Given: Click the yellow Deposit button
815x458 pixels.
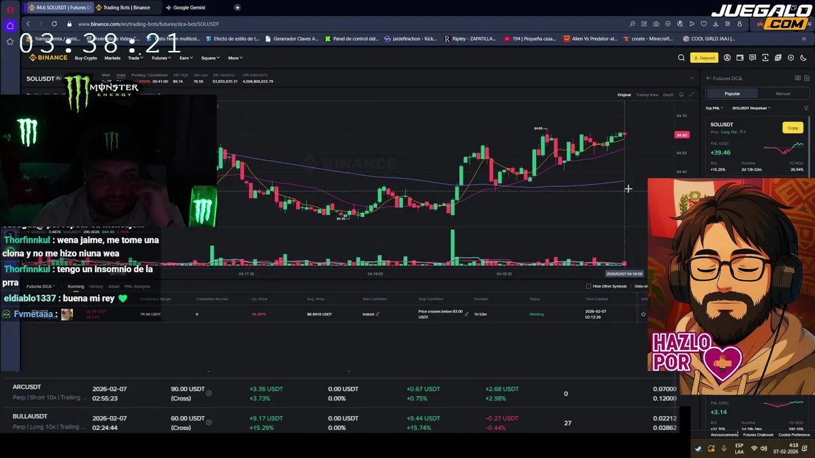Looking at the screenshot, I should coord(704,58).
